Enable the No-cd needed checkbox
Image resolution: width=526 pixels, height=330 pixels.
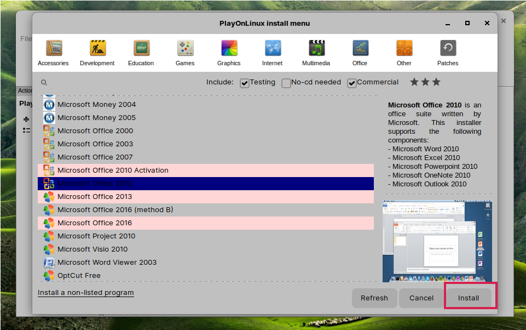click(x=286, y=83)
